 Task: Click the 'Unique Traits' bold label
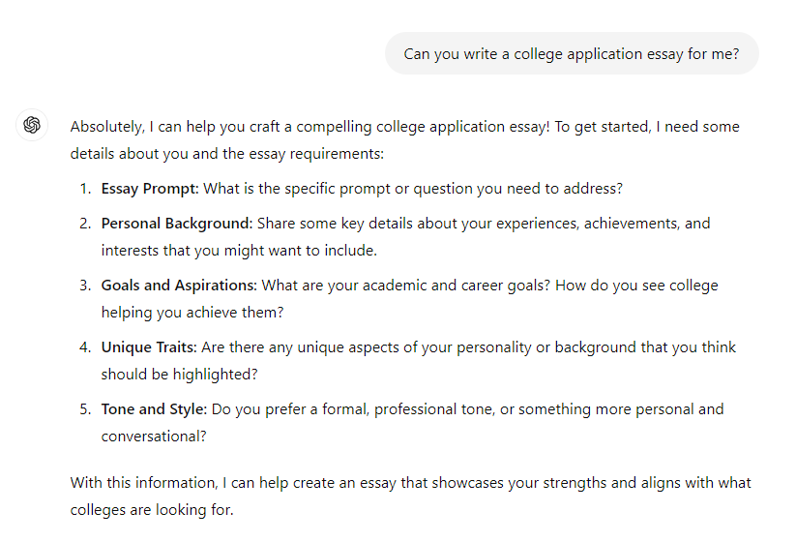[149, 347]
